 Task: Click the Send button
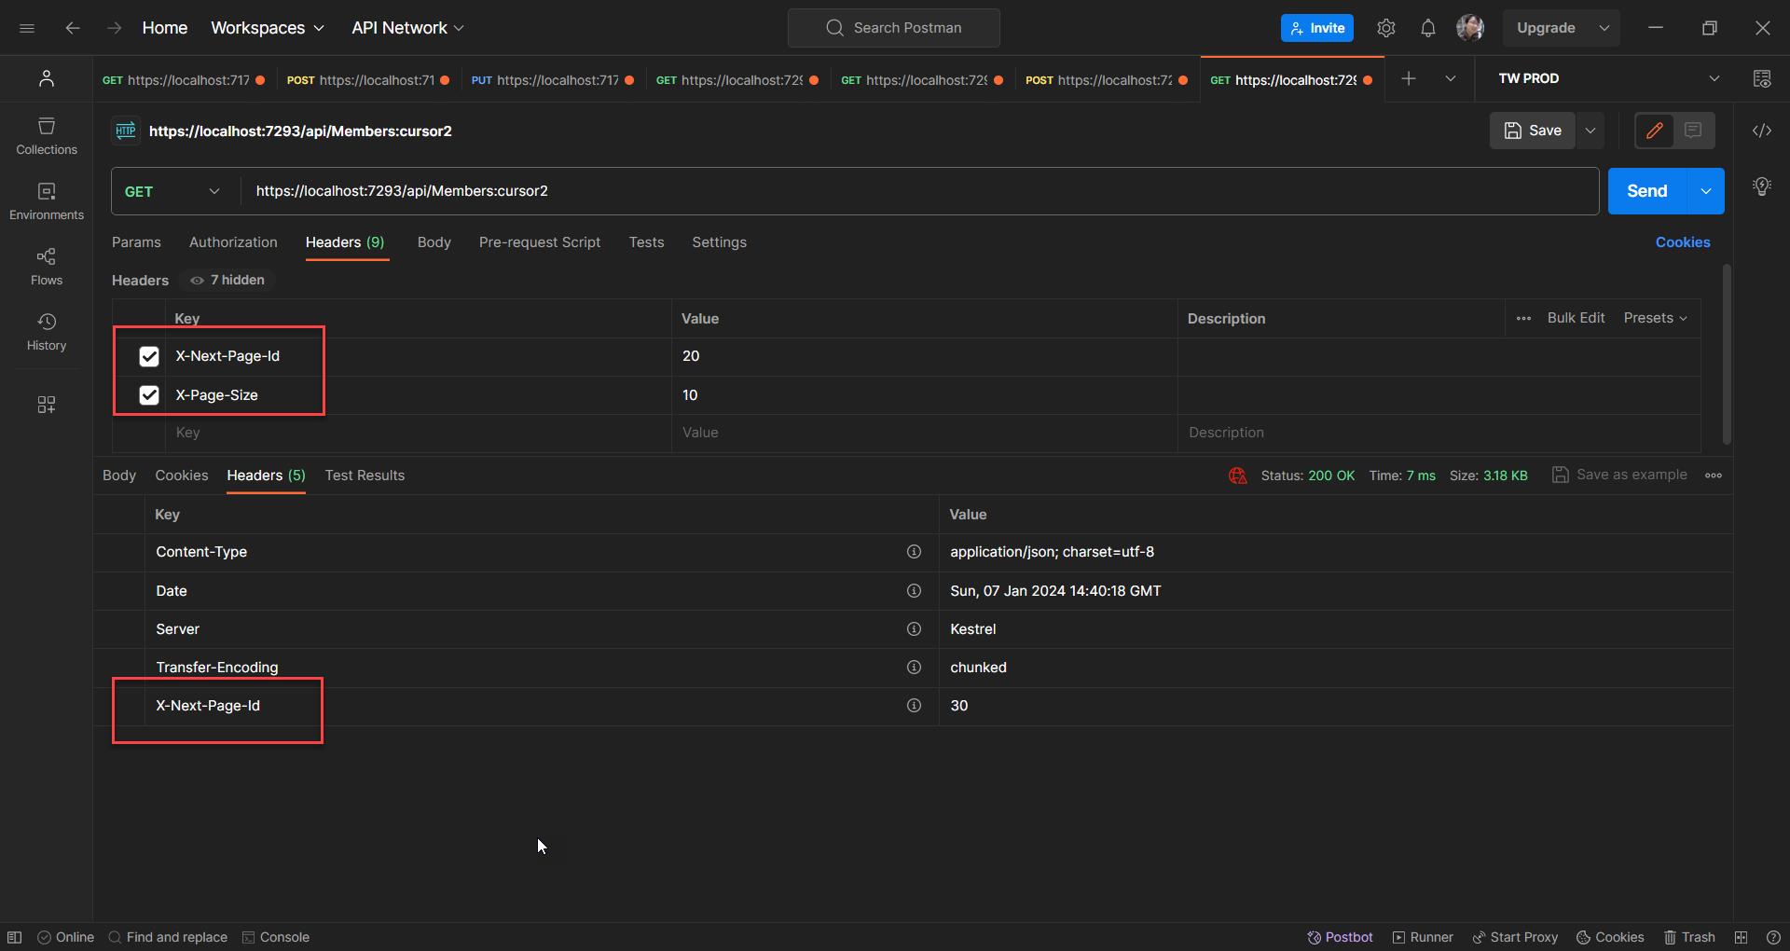[1645, 191]
